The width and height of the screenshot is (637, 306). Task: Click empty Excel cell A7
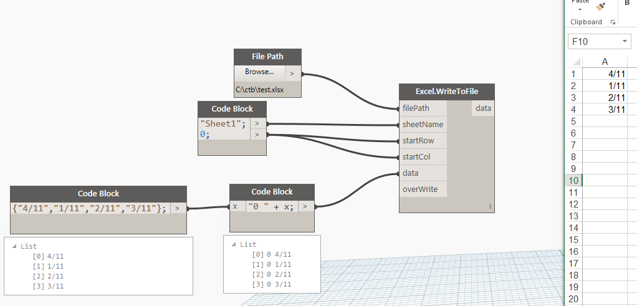point(605,145)
